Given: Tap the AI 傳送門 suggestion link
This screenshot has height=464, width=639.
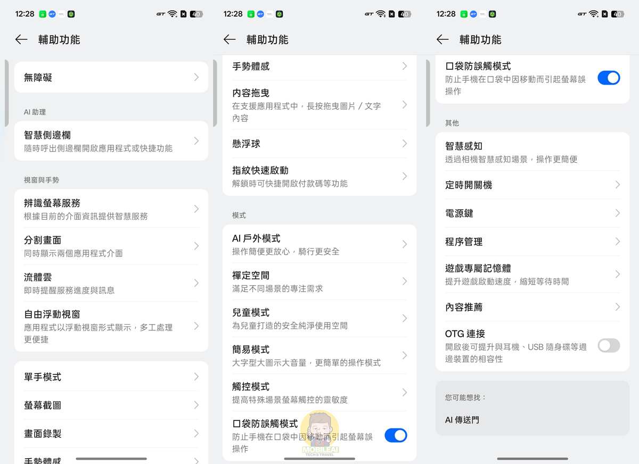Looking at the screenshot, I should click(x=462, y=420).
